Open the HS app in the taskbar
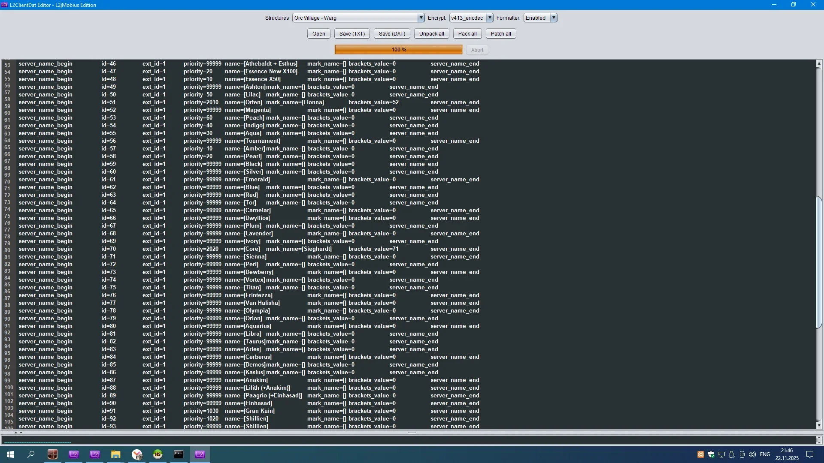This screenshot has width=824, height=463. click(158, 454)
